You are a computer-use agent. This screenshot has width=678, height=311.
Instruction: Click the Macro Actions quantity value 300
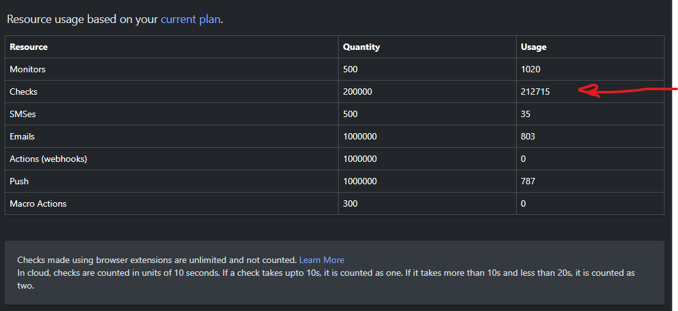tap(350, 203)
